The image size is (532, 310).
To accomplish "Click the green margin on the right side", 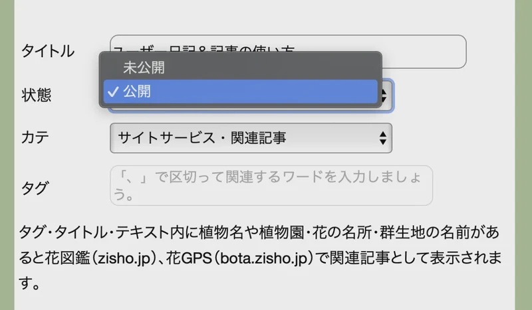I will click(523, 155).
